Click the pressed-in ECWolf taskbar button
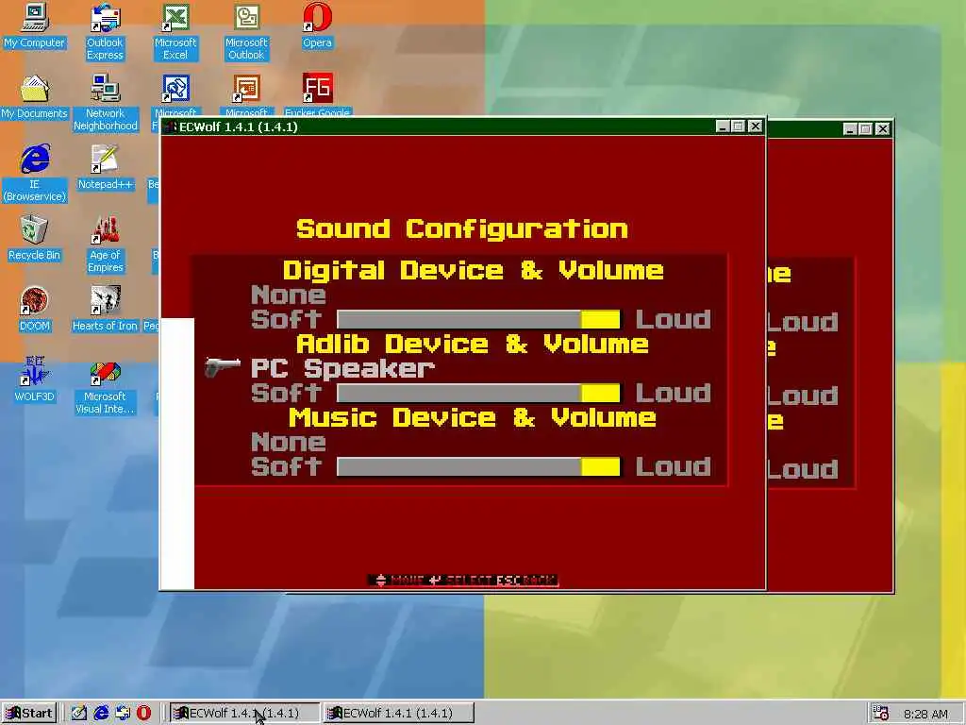The width and height of the screenshot is (966, 725). pyautogui.click(x=244, y=713)
